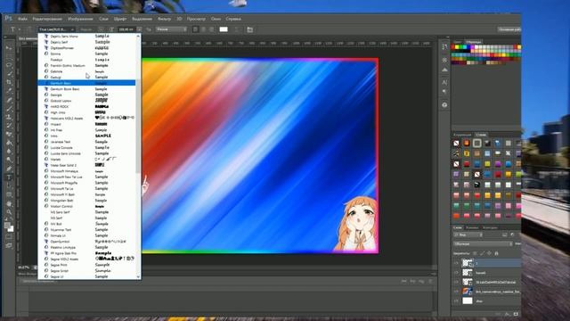Select the Pen tool
This screenshot has height=321, width=570.
tap(9, 169)
